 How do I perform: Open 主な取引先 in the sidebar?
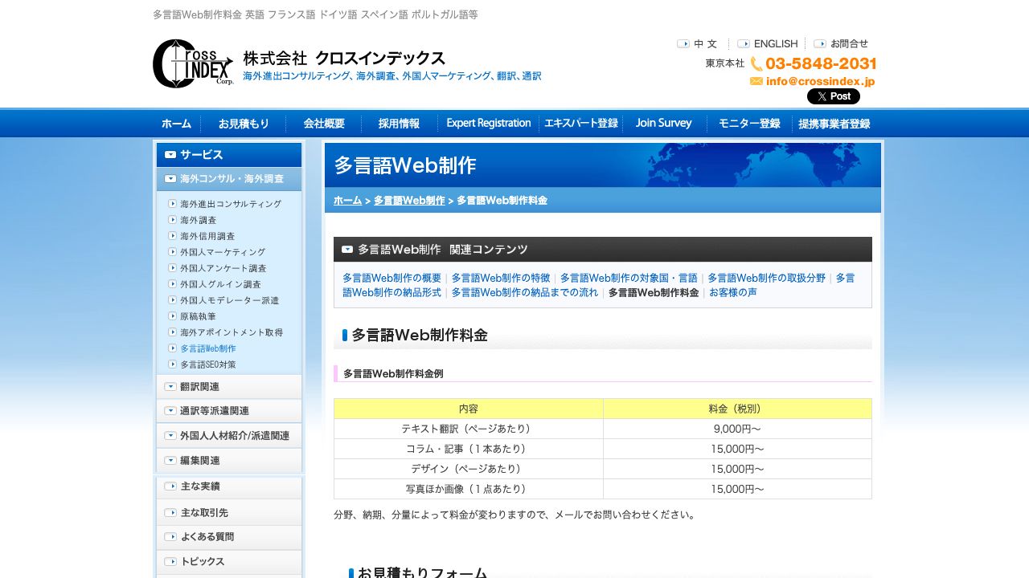click(x=229, y=512)
